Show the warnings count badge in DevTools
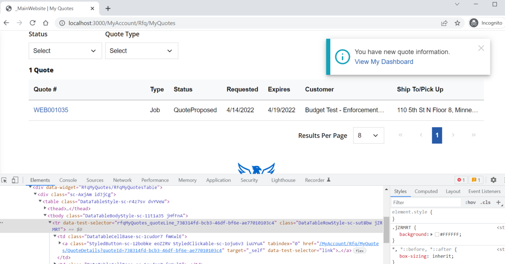Image resolution: width=505 pixels, height=264 pixels. pos(476,180)
